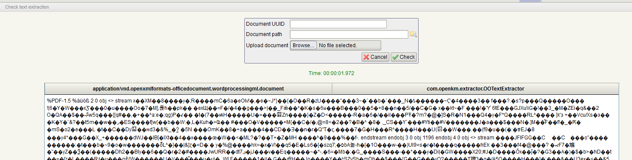
Task: Click the Upload document label
Action: pos(267,45)
